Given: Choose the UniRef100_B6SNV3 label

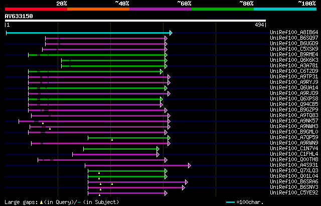Looking at the screenshot, I should pyautogui.click(x=294, y=187).
